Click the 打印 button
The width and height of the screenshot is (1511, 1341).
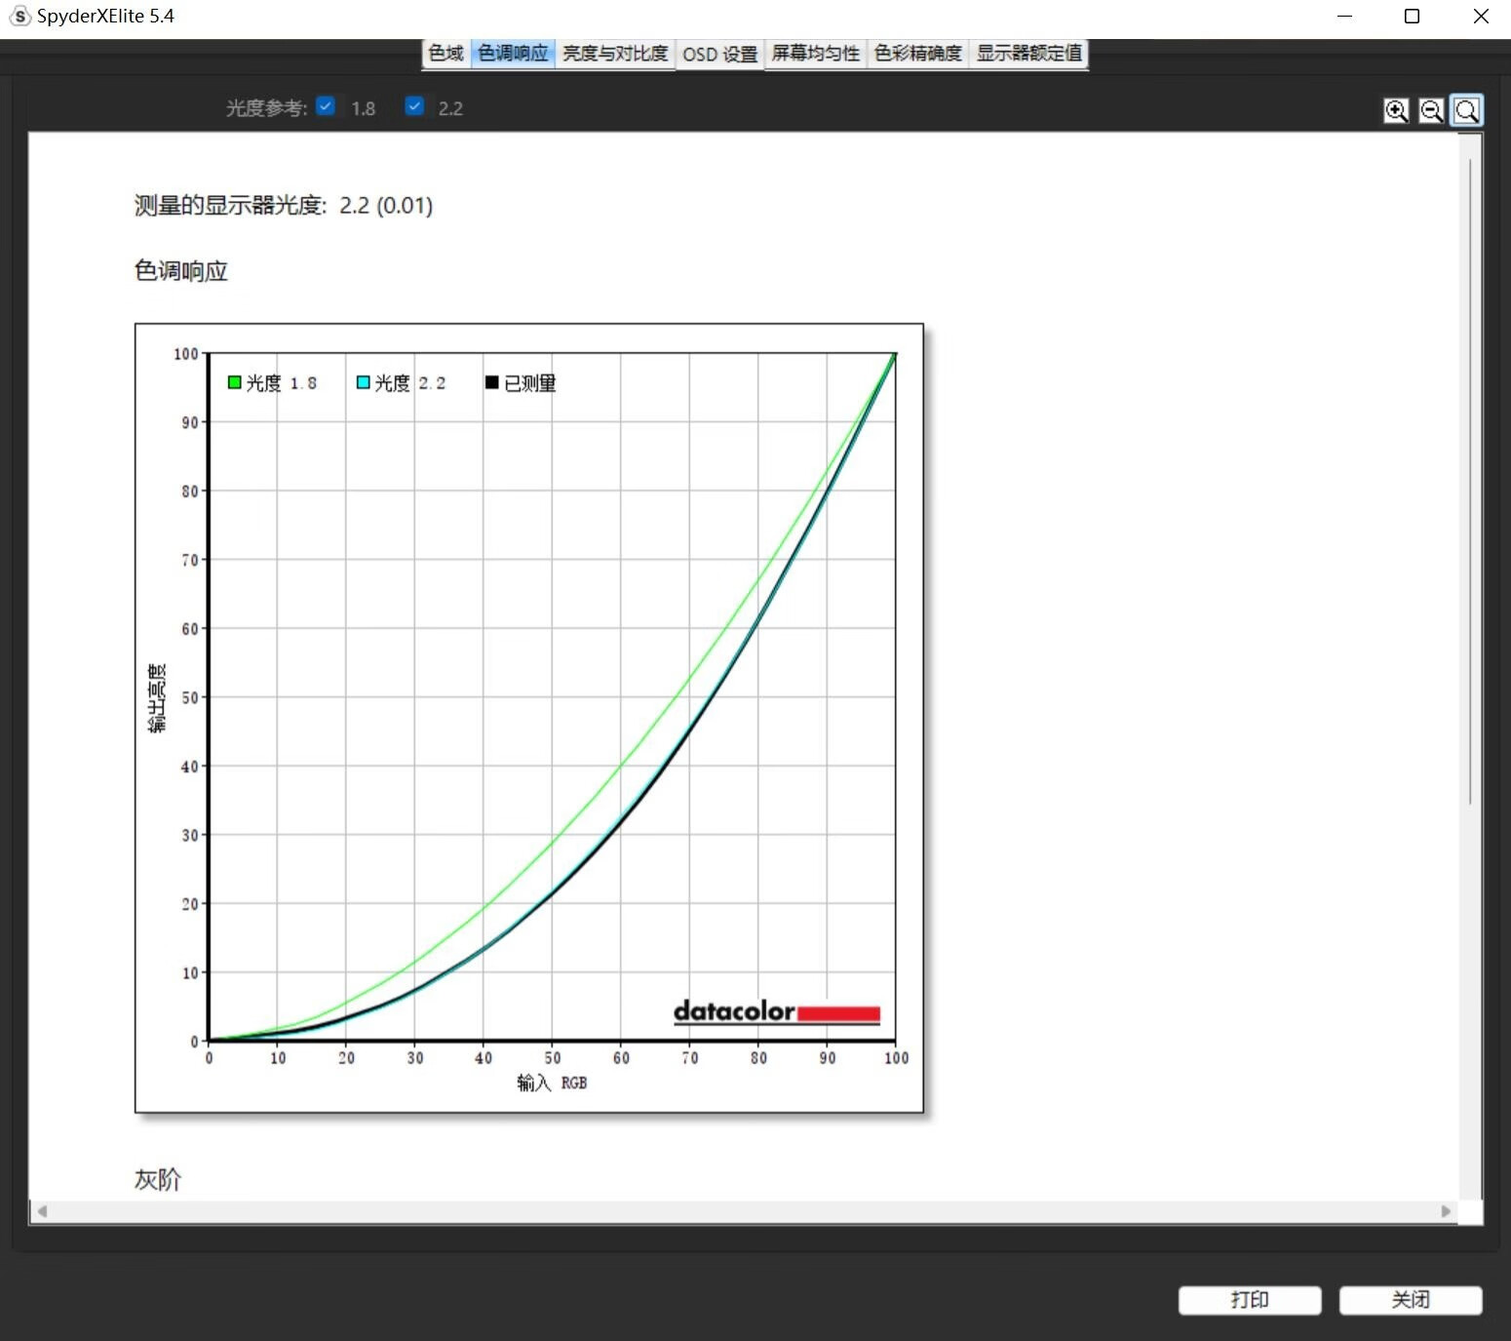(x=1250, y=1299)
